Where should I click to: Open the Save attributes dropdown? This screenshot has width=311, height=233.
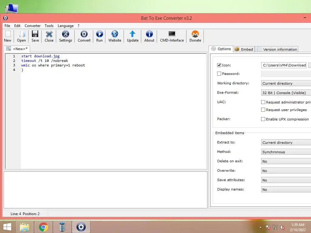(x=286, y=180)
